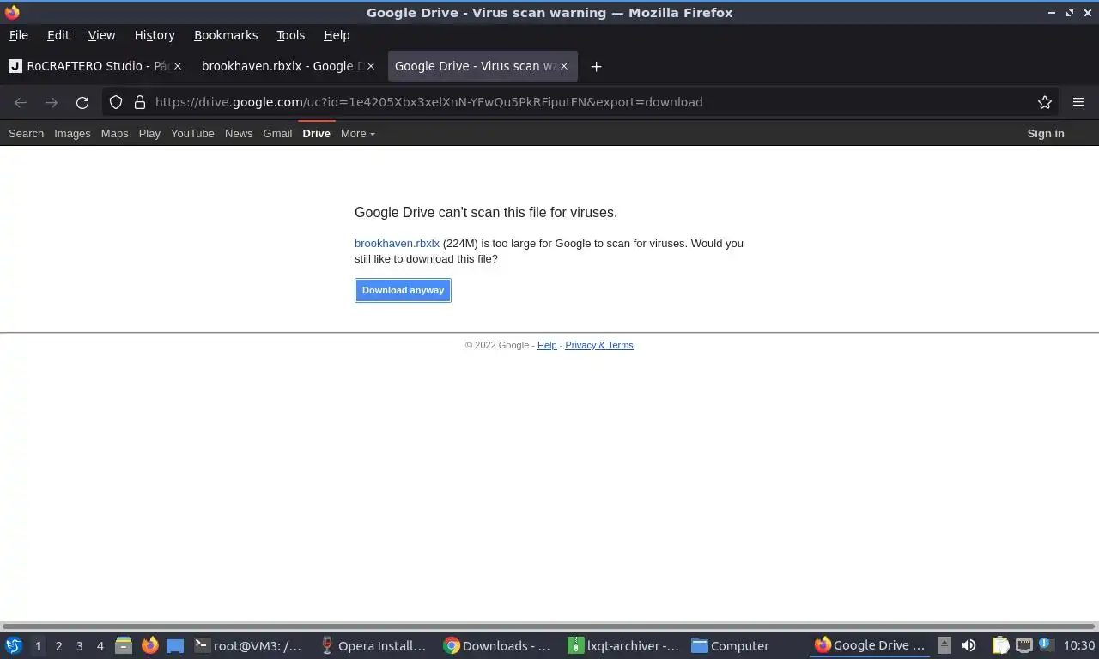This screenshot has height=659, width=1099.
Task: Go to Google Images link
Action: (72, 133)
